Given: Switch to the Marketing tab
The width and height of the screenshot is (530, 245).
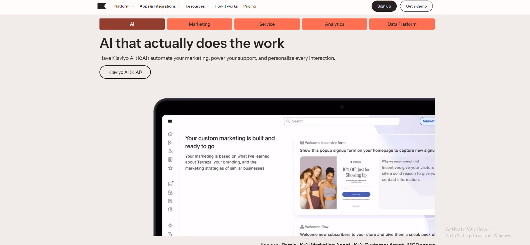Looking at the screenshot, I should pyautogui.click(x=199, y=24).
